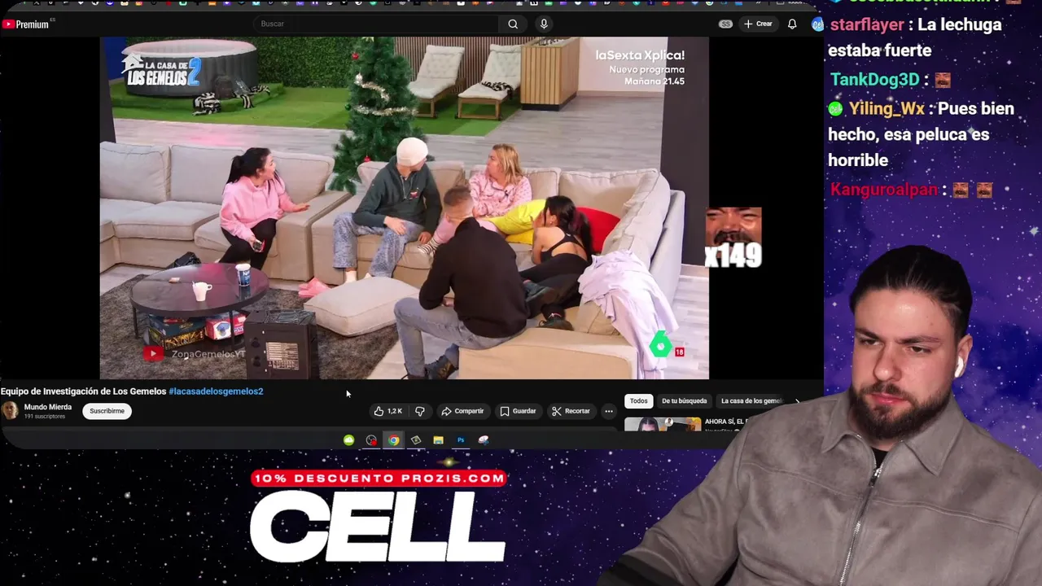Open Photoshop from the taskbar
This screenshot has width=1042, height=586.
[x=461, y=440]
